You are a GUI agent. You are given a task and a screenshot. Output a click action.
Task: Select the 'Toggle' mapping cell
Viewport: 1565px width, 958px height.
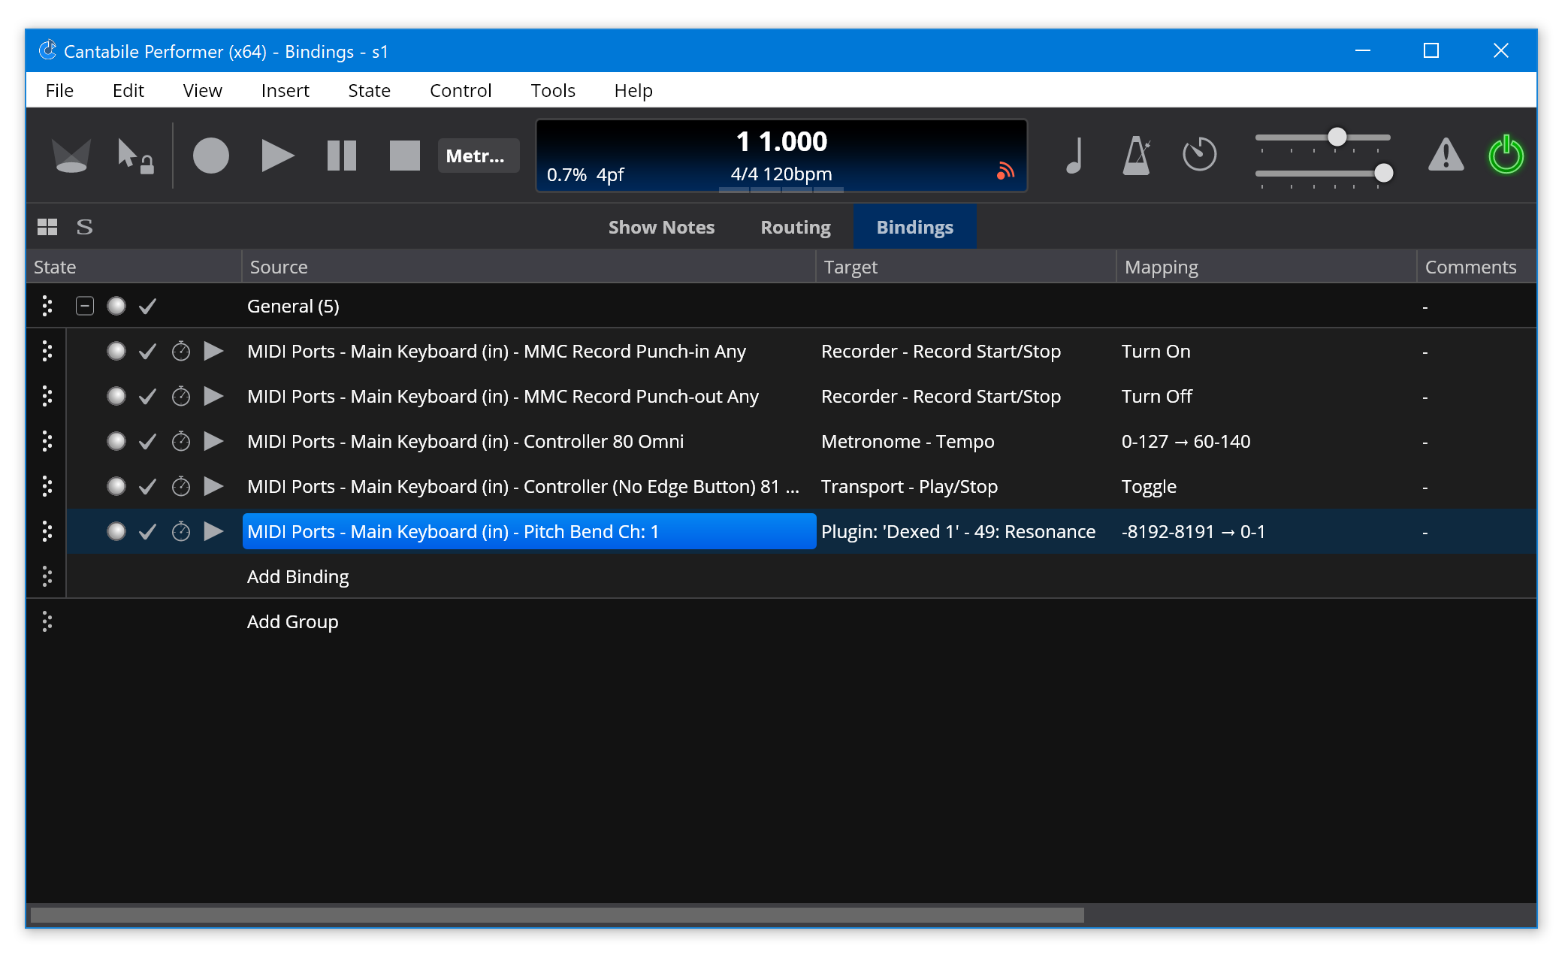click(x=1149, y=486)
